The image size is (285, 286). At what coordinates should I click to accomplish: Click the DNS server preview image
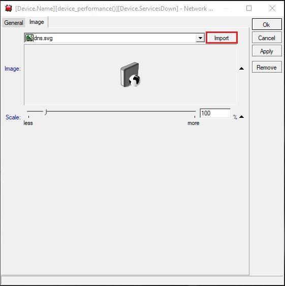(x=131, y=75)
